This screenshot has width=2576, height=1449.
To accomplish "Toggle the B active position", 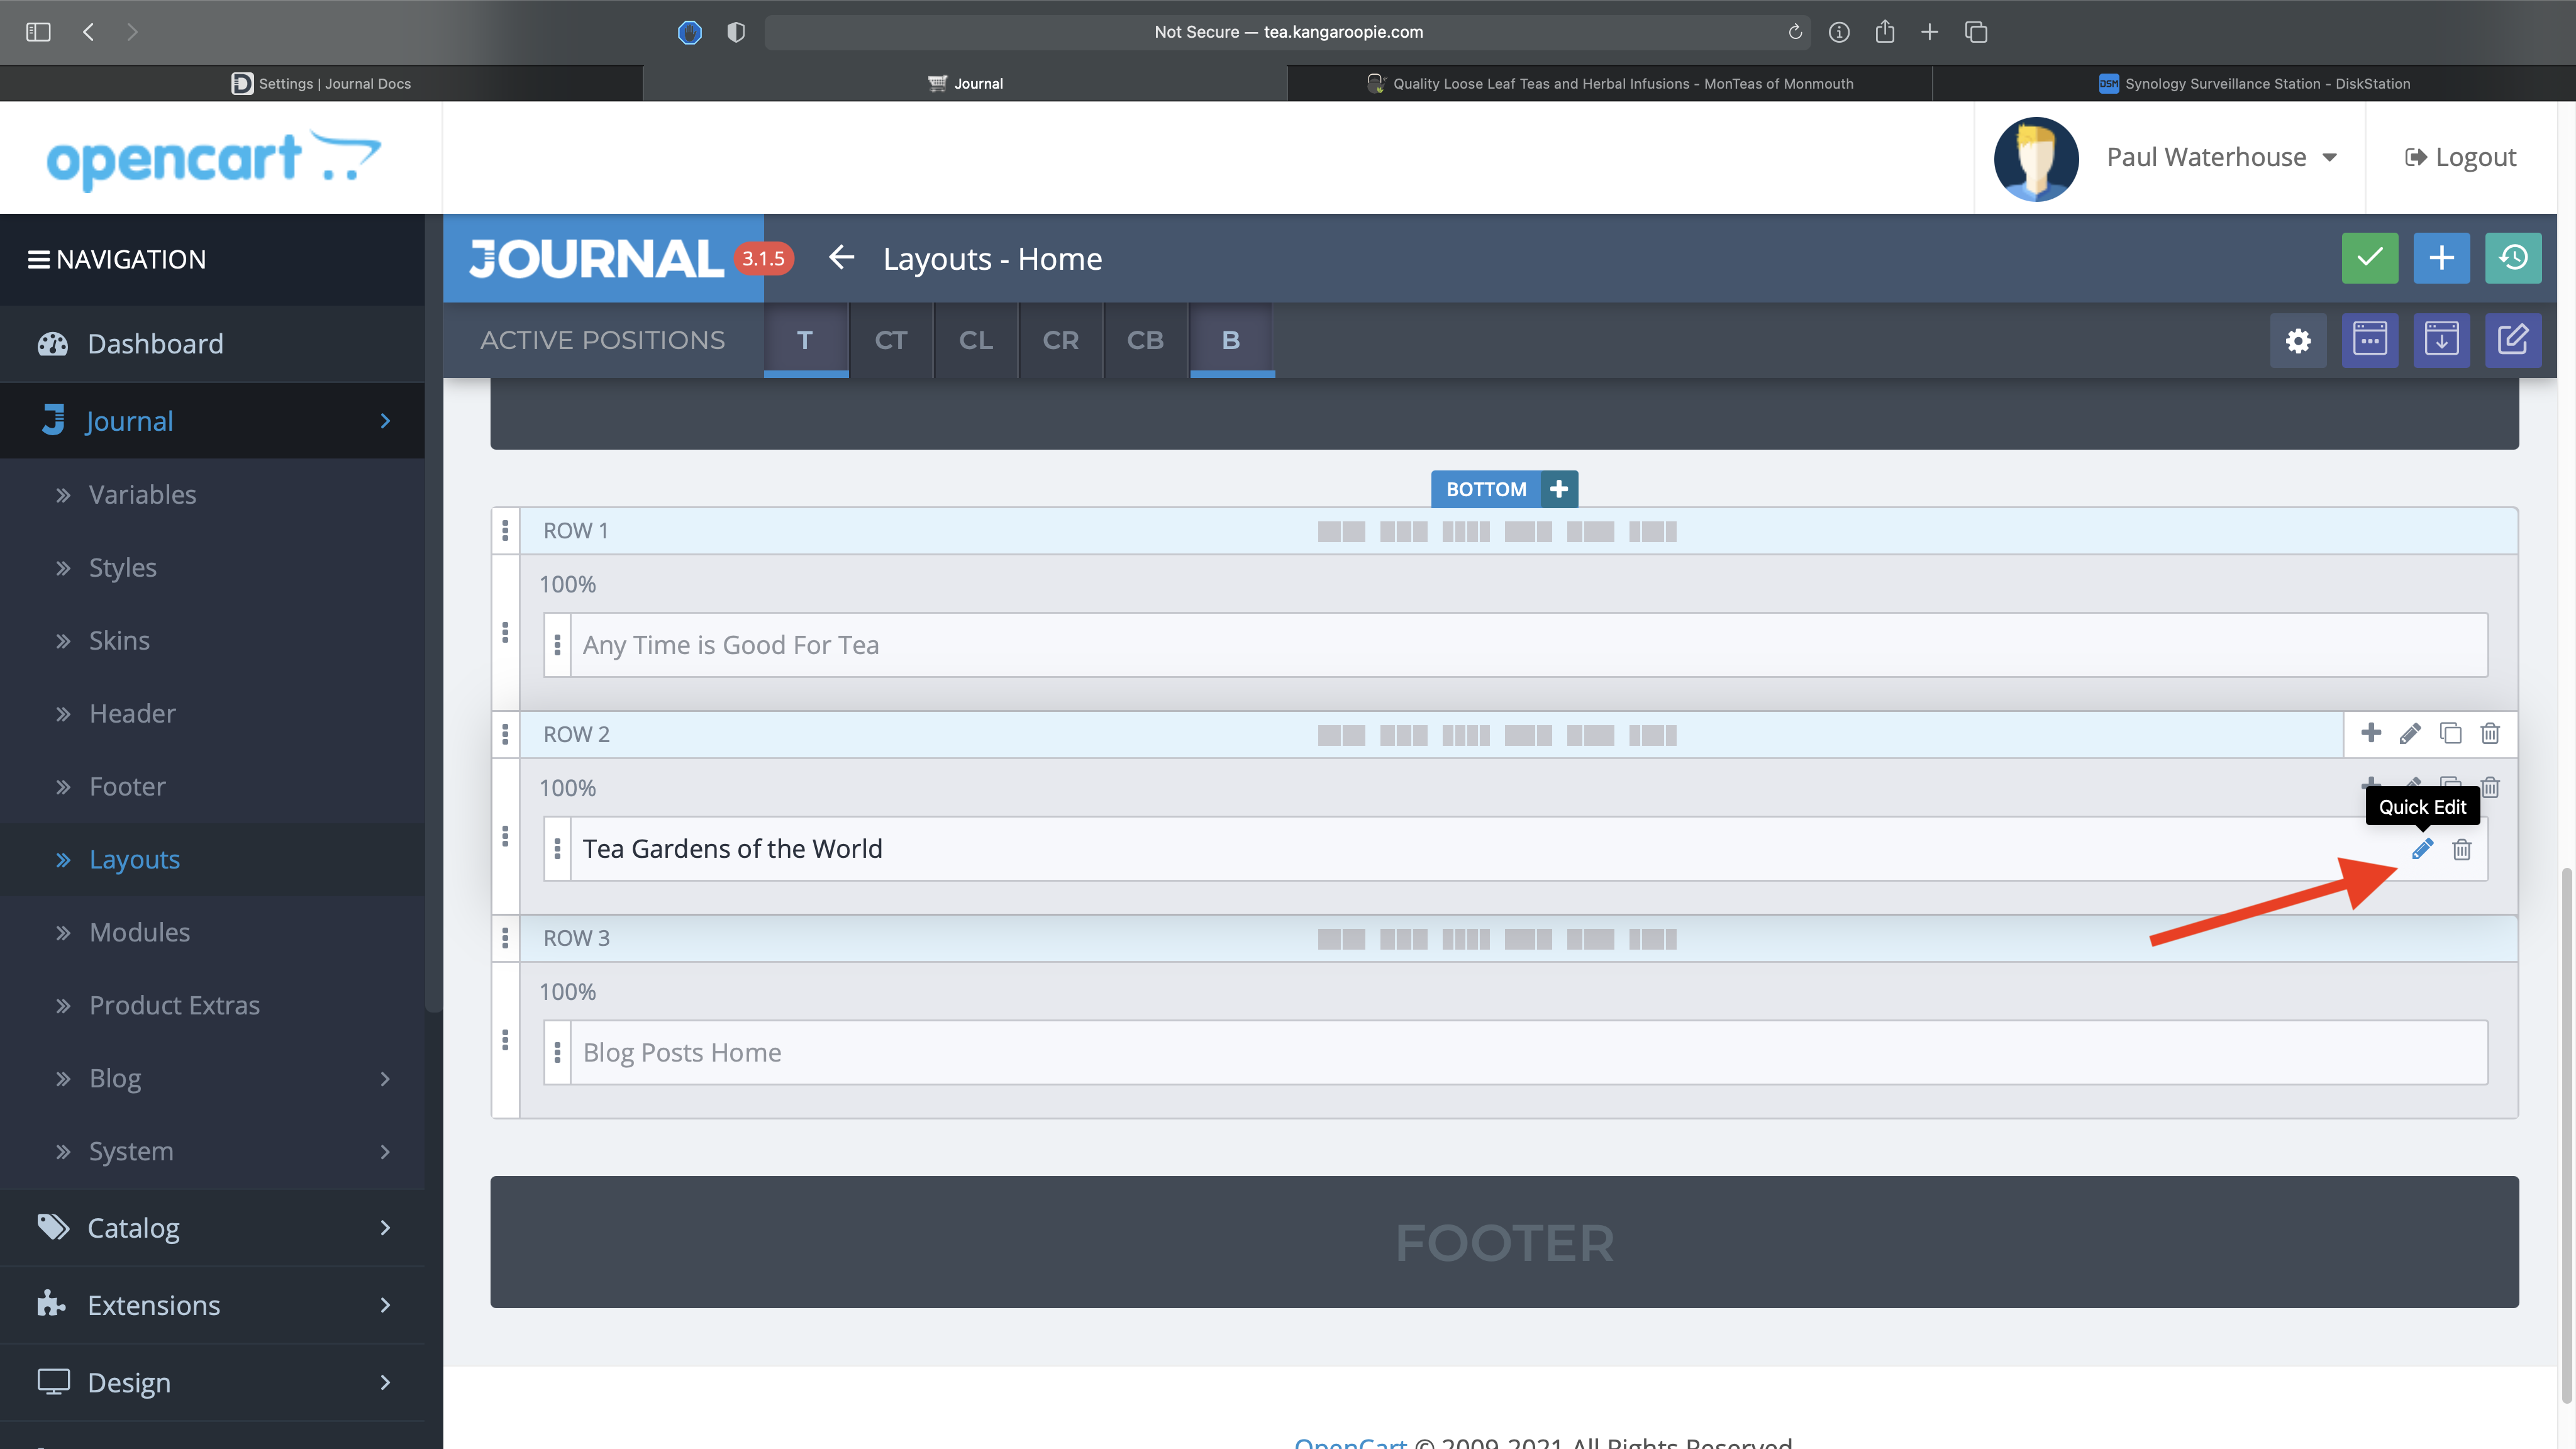I will coord(1231,340).
